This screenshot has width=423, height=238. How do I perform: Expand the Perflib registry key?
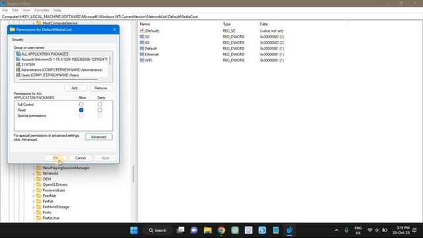[34, 201]
